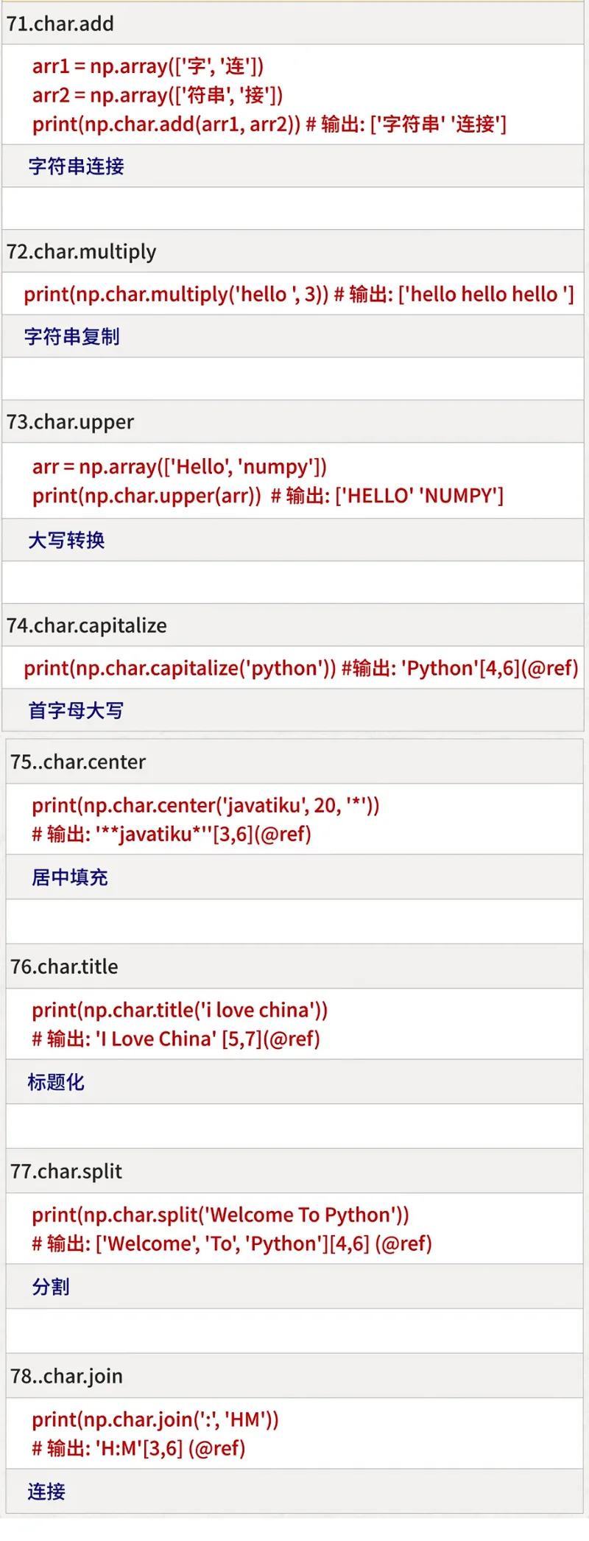Click the 73.char.upper section heading

70,422
